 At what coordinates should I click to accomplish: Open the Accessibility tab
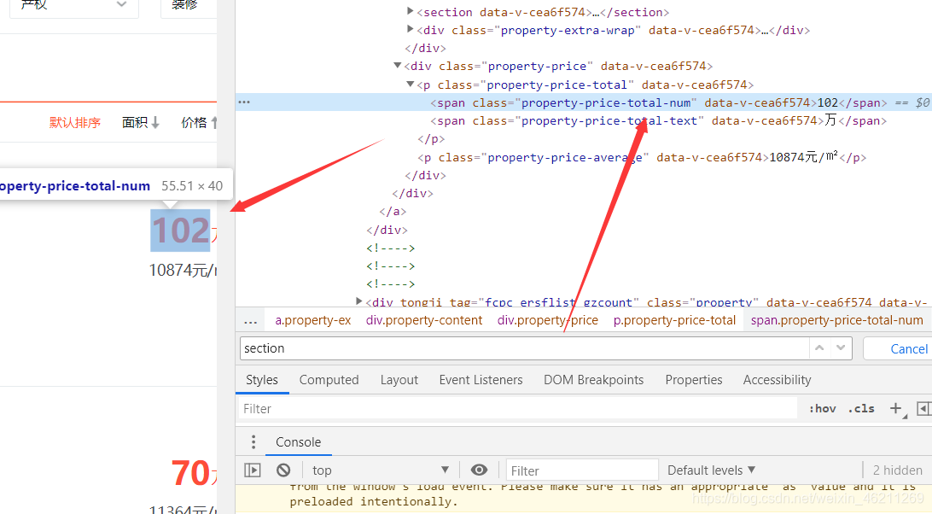click(x=777, y=380)
